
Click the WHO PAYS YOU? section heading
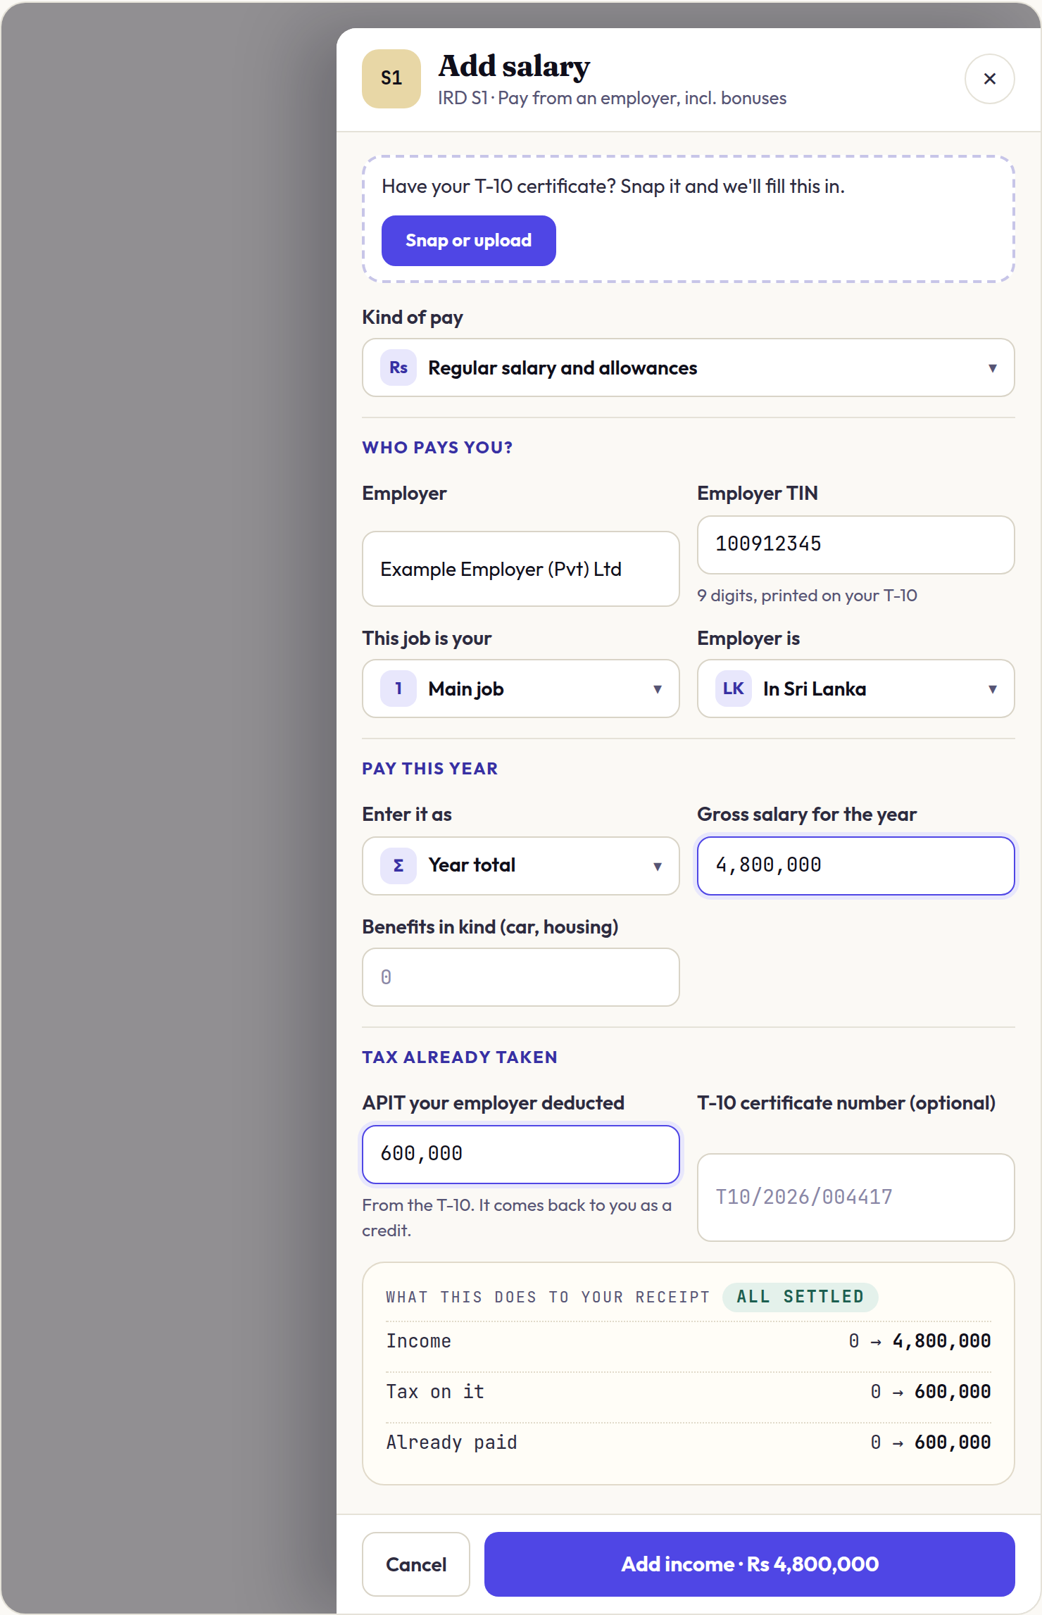pos(437,448)
